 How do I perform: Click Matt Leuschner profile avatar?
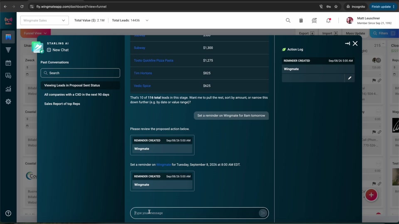tap(350, 20)
